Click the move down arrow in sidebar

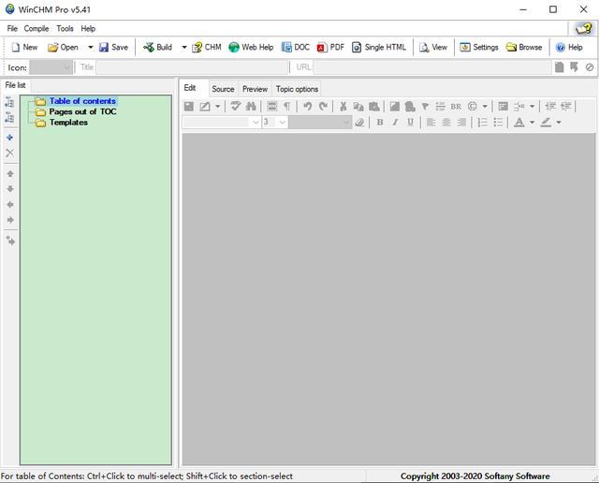coord(10,189)
